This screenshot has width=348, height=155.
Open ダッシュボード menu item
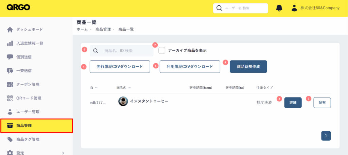[30, 30]
